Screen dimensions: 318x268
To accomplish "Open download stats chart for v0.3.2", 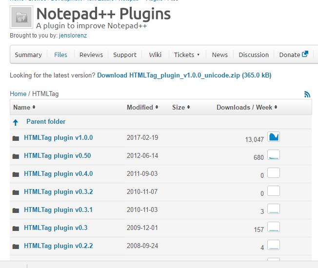I will [x=274, y=191].
